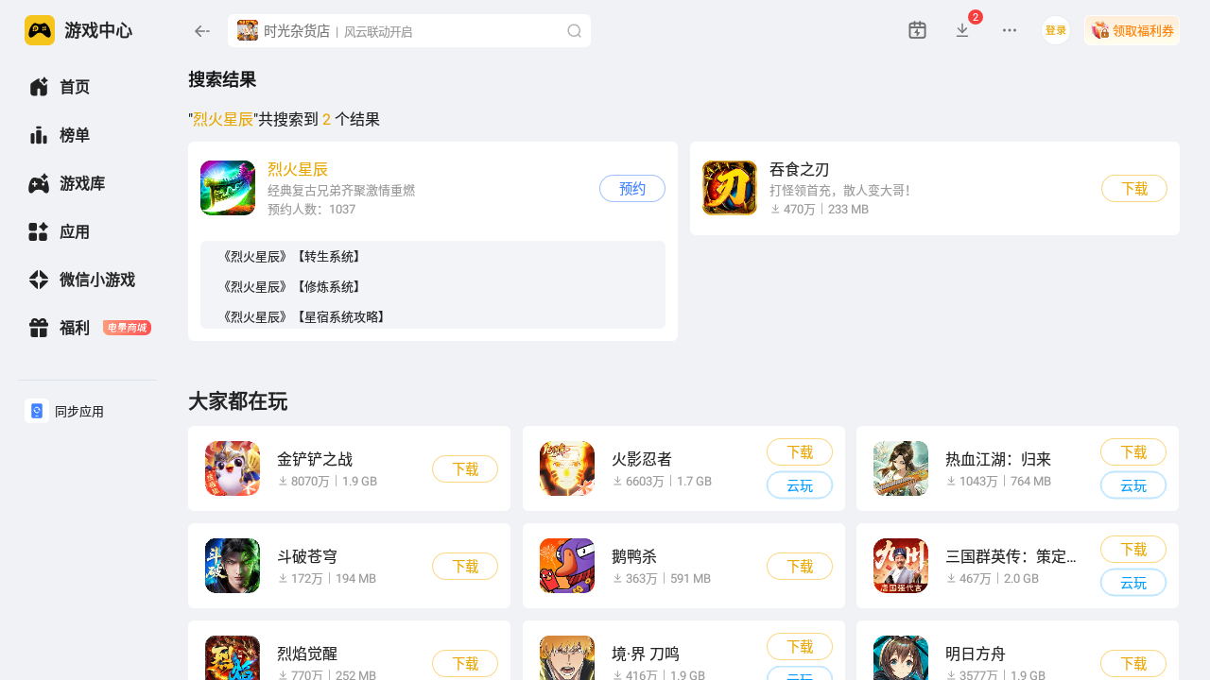The image size is (1210, 680).
Task: Click the back arrow icon
Action: 201,31
